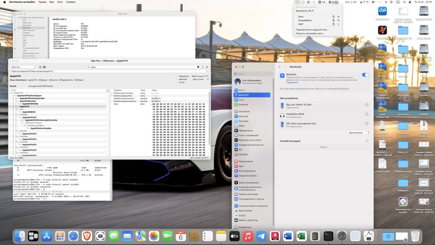Select AppleACPIEventController in registry tree

pyautogui.click(x=32, y=98)
